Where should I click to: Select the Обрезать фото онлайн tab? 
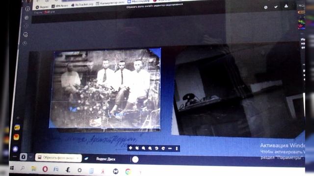click(58, 157)
